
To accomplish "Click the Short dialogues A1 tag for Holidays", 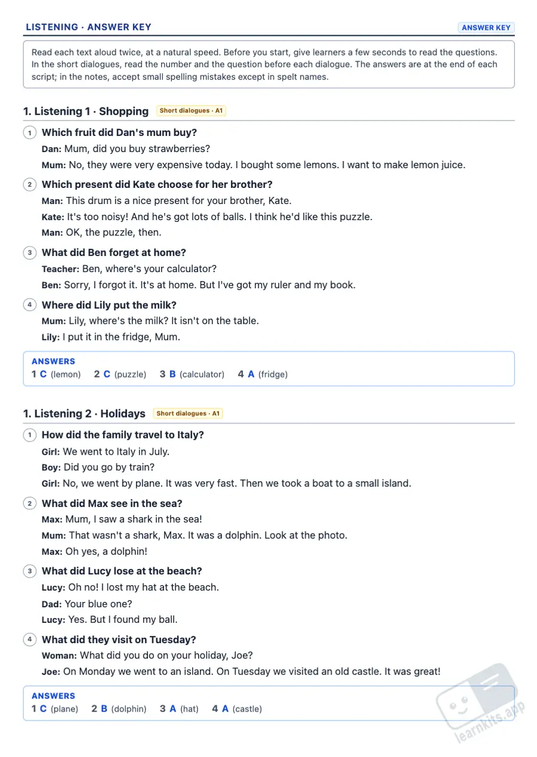I will tap(188, 413).
